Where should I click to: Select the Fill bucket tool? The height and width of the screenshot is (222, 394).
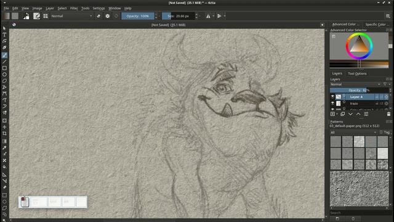coord(4,166)
